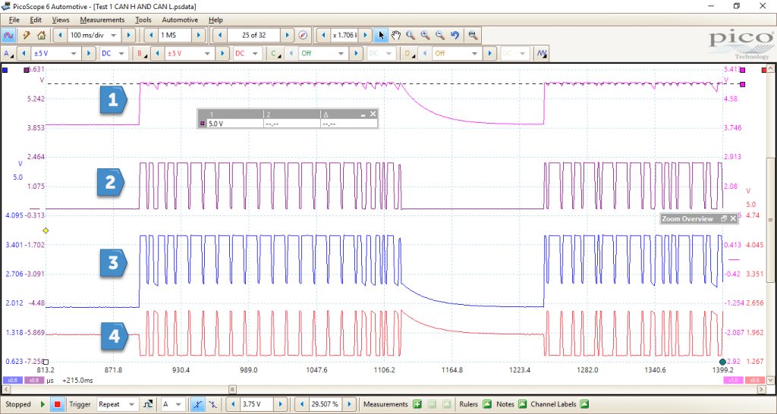Image resolution: width=777 pixels, height=414 pixels.
Task: Click the green start capture arrow
Action: (x=42, y=404)
